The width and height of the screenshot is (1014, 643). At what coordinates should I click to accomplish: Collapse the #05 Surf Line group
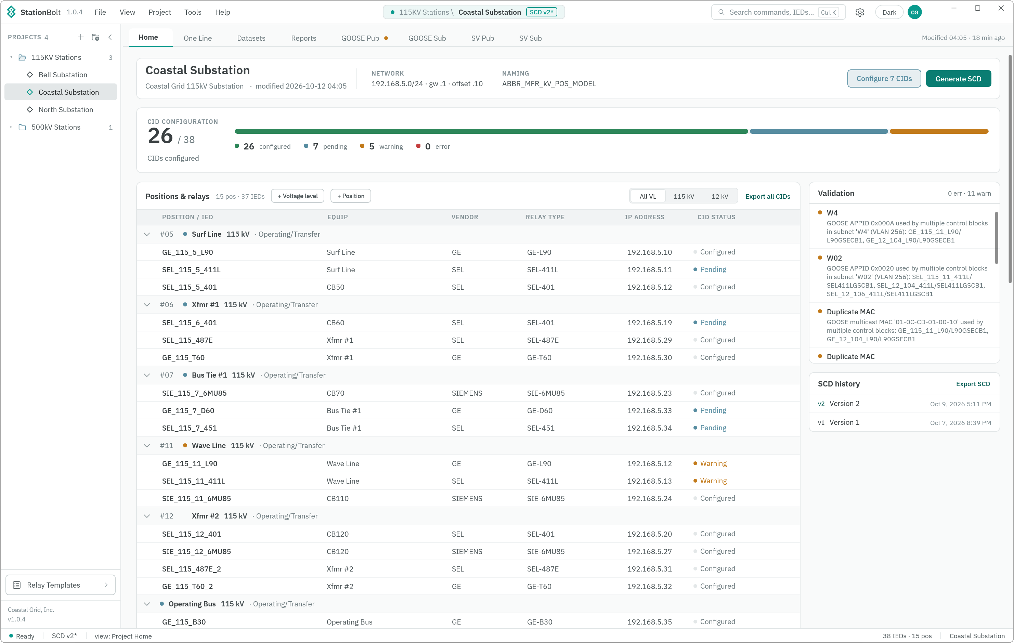(x=147, y=234)
